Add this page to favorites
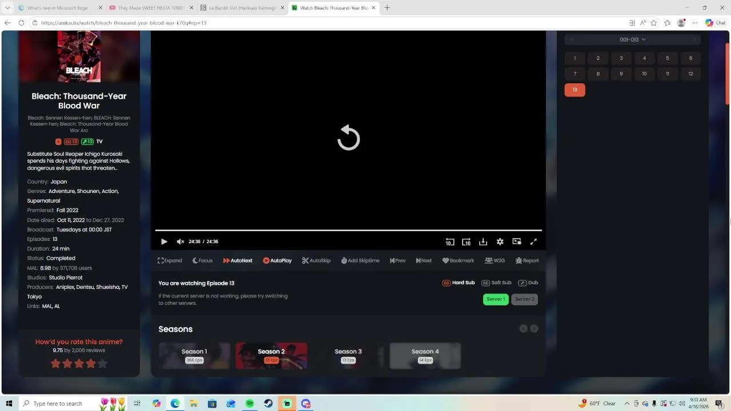The width and height of the screenshot is (731, 411). point(653,23)
